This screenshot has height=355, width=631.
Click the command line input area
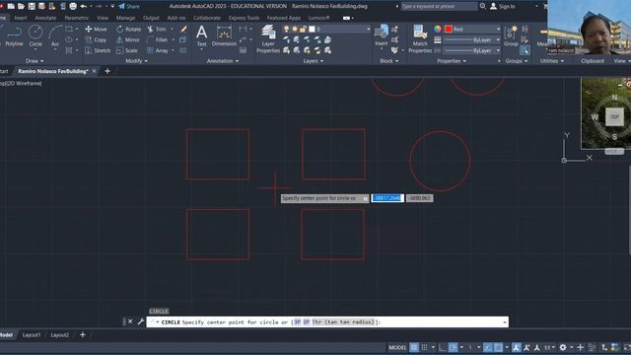tap(327, 322)
